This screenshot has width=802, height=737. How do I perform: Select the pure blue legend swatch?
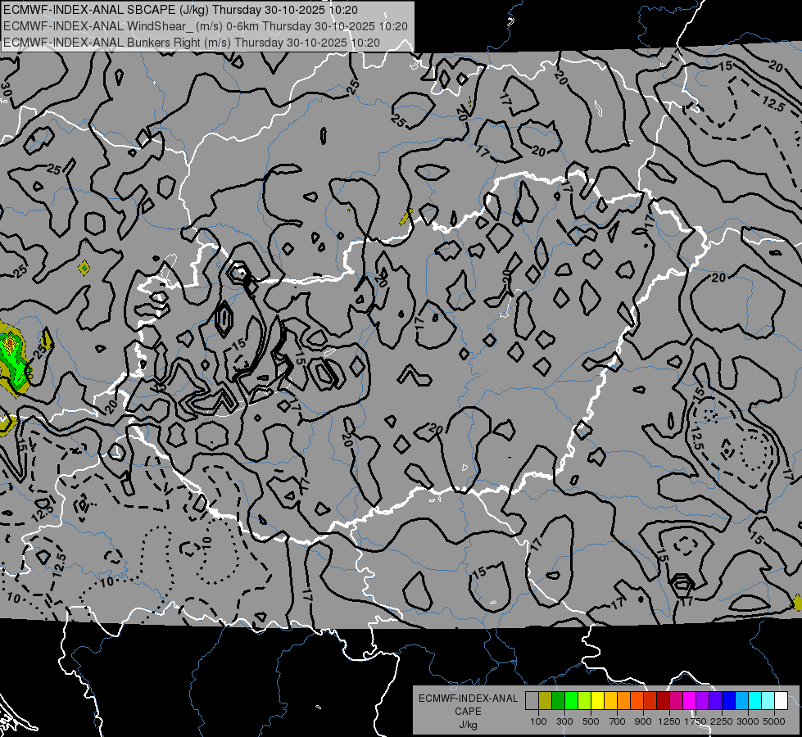coord(729,701)
